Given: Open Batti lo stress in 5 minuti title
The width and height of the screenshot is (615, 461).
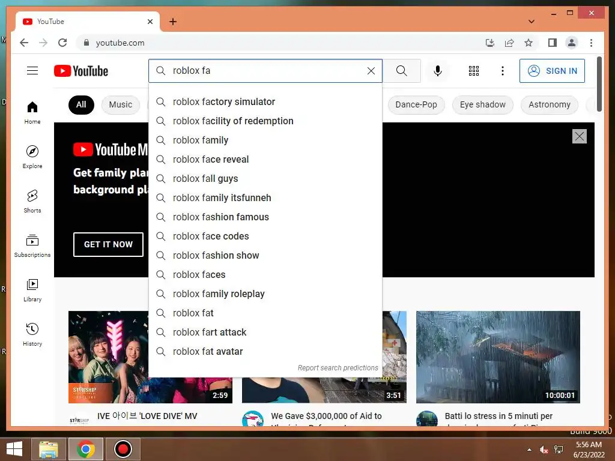Looking at the screenshot, I should pos(498,416).
